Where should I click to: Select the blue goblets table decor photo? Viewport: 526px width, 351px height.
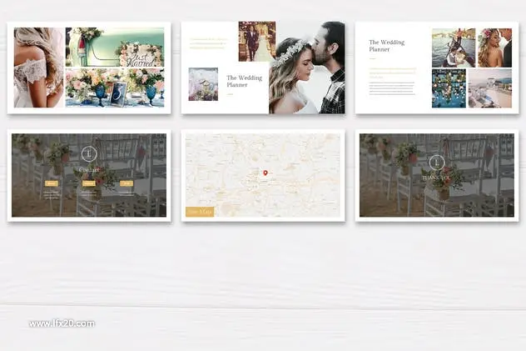[115, 88]
